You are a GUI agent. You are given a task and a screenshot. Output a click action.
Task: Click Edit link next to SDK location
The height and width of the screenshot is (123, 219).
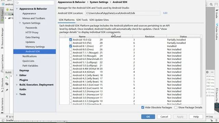tap(165, 13)
